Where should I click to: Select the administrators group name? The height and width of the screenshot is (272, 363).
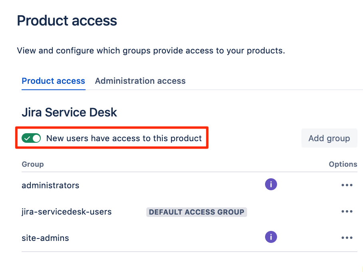50,185
